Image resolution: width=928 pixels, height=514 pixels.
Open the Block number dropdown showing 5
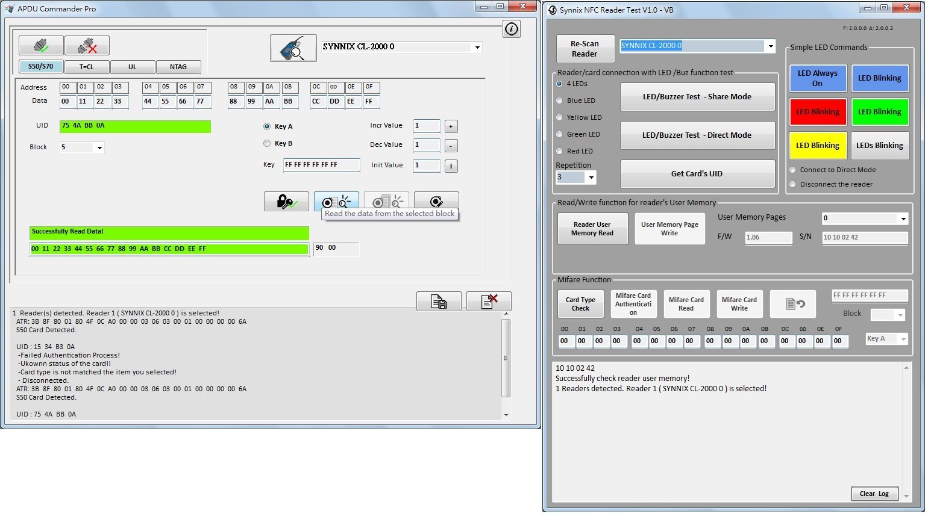pyautogui.click(x=99, y=147)
